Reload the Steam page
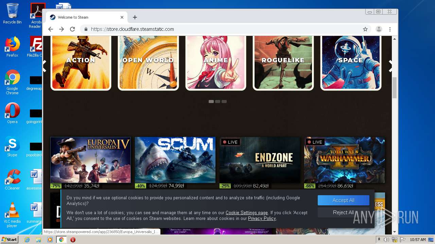Image resolution: width=435 pixels, height=244 pixels. point(72,29)
